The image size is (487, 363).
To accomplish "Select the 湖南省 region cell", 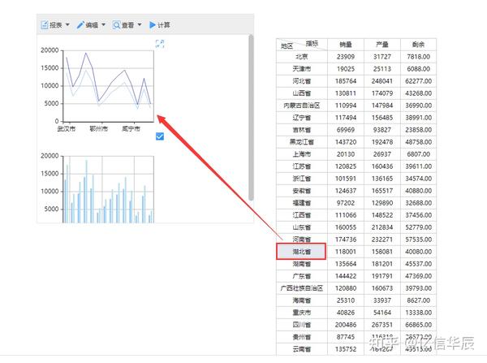I will click(302, 264).
